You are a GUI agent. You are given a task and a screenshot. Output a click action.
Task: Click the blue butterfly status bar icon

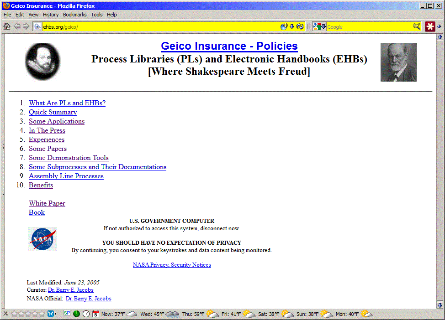coord(51,314)
